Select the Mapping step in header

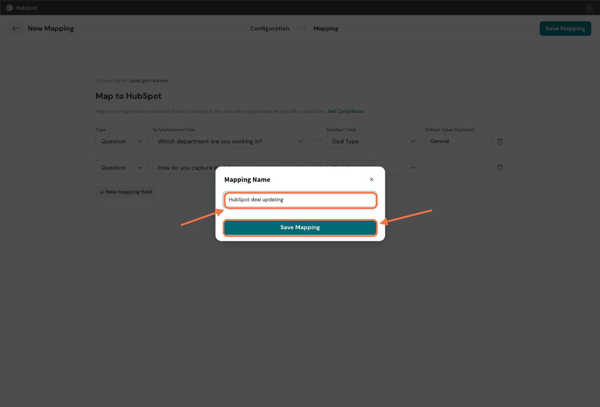point(326,28)
